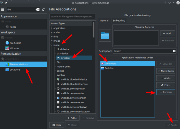The width and height of the screenshot is (180, 129).
Task: Select symlink in type tree
Action: click(x=61, y=75)
